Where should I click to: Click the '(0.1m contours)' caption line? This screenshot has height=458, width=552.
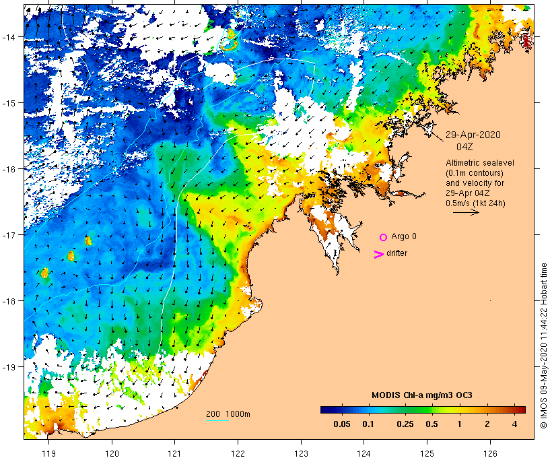(475, 173)
